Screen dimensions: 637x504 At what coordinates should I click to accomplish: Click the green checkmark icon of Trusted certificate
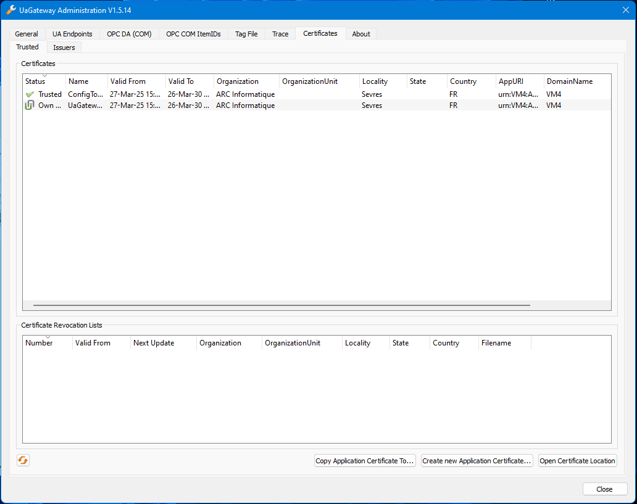tap(30, 94)
